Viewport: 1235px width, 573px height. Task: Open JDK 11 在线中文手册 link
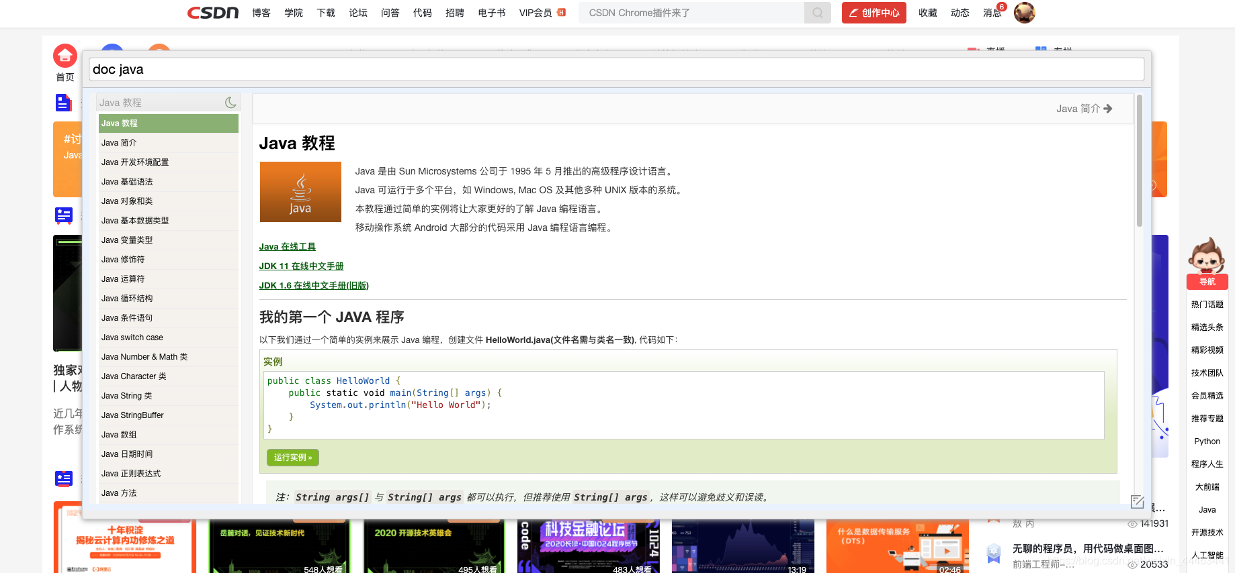(x=302, y=266)
